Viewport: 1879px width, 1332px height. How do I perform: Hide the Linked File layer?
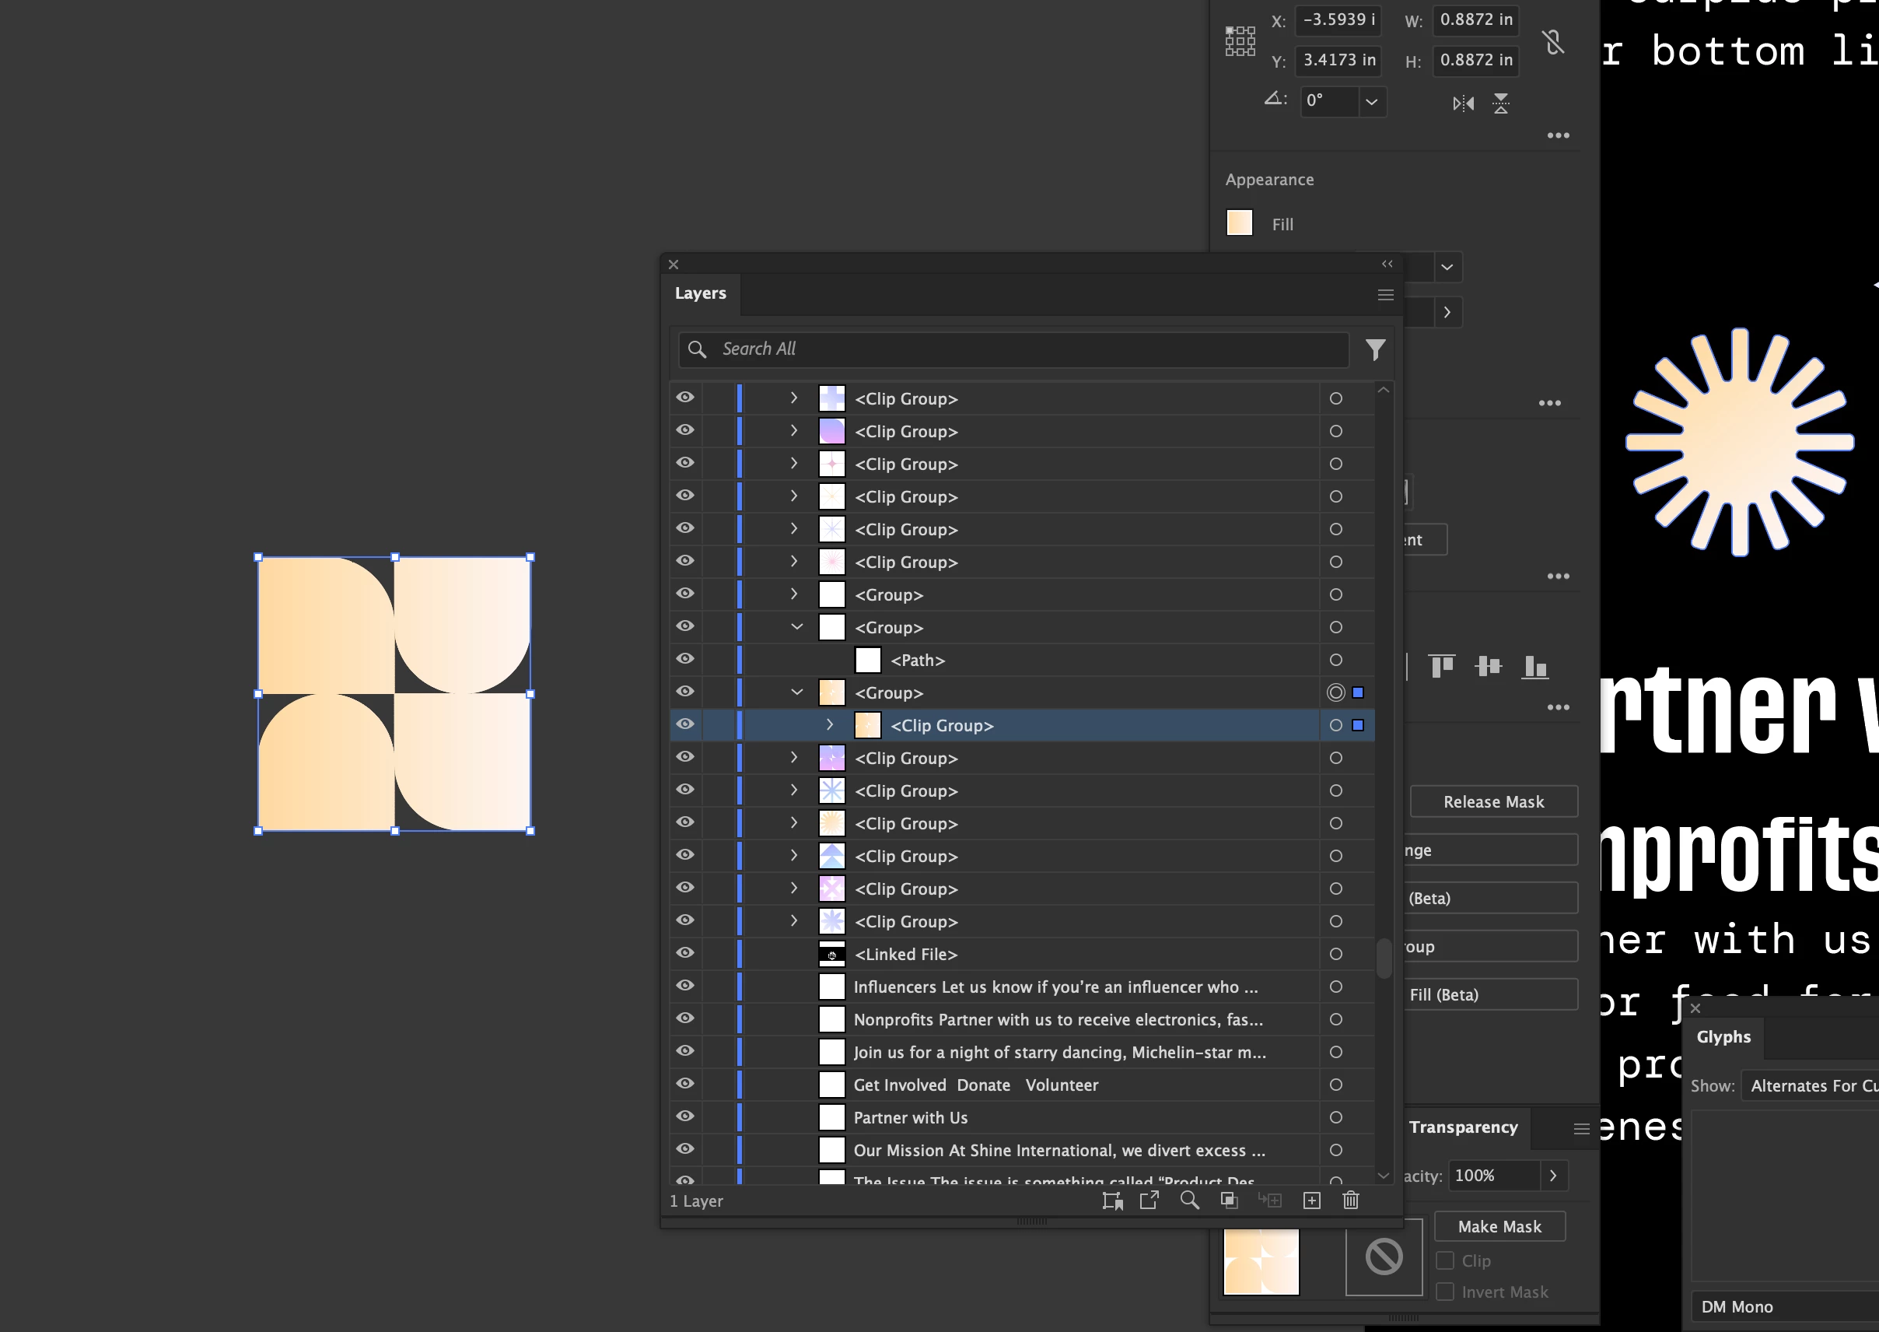tap(685, 953)
